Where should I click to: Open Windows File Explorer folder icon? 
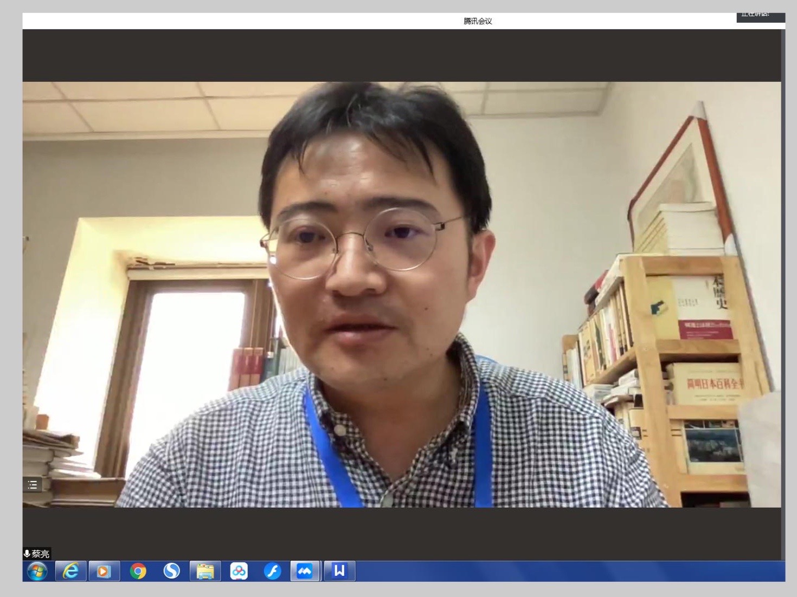(205, 571)
